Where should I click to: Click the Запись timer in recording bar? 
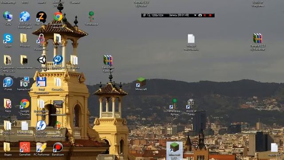pyautogui.click(x=179, y=15)
